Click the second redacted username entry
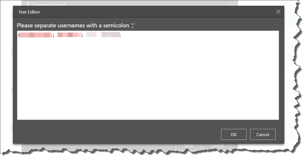This screenshot has height=160, width=307. pos(69,35)
